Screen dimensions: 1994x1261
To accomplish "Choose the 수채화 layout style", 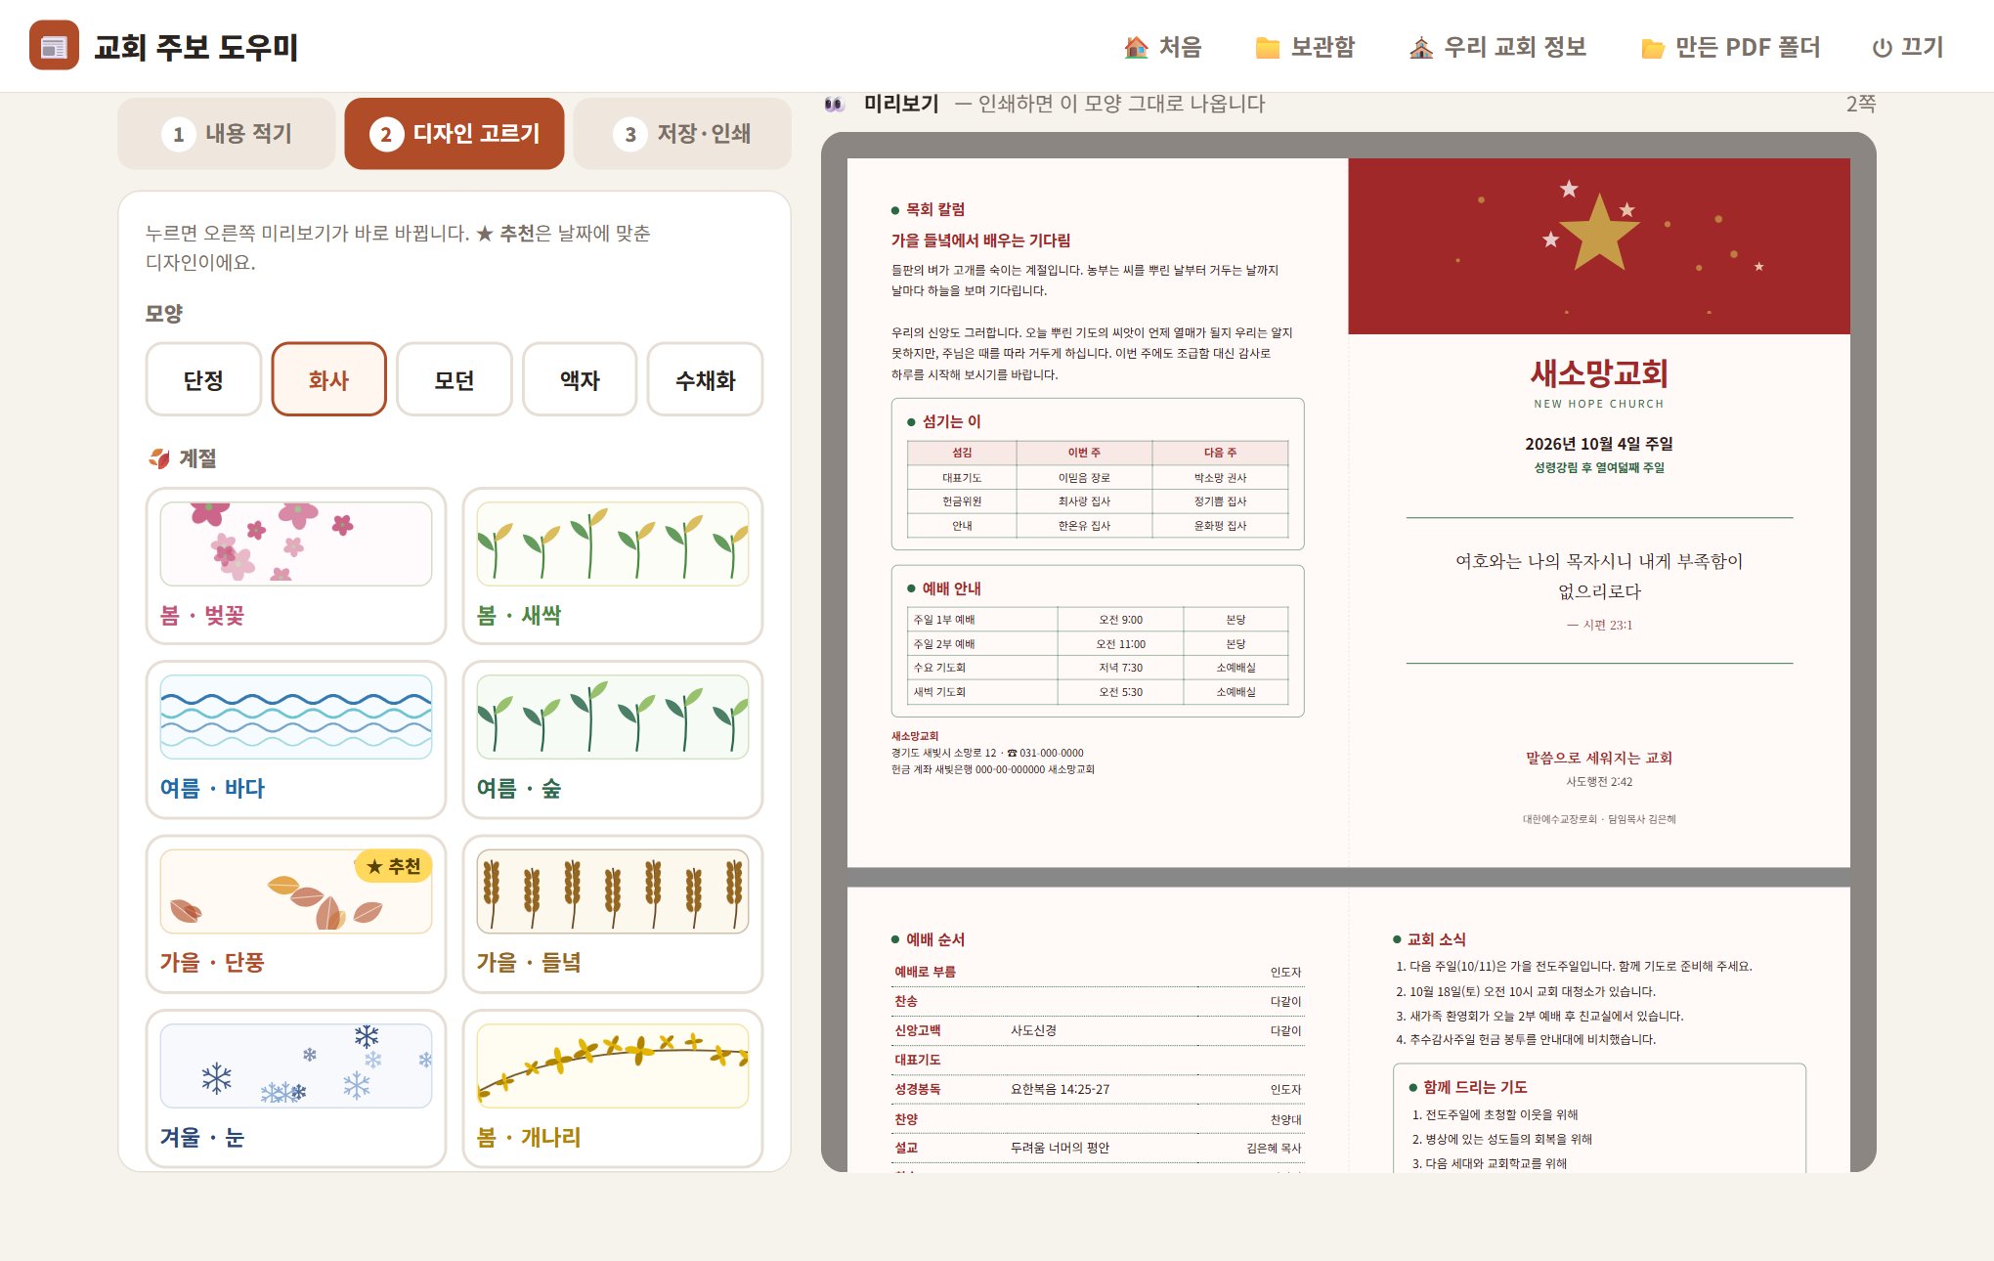I will pyautogui.click(x=705, y=379).
